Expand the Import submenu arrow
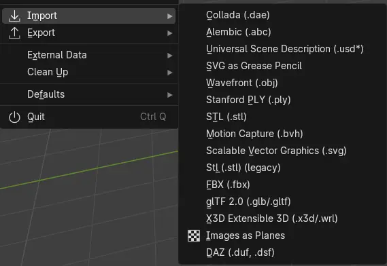The height and width of the screenshot is (266, 387). click(169, 16)
